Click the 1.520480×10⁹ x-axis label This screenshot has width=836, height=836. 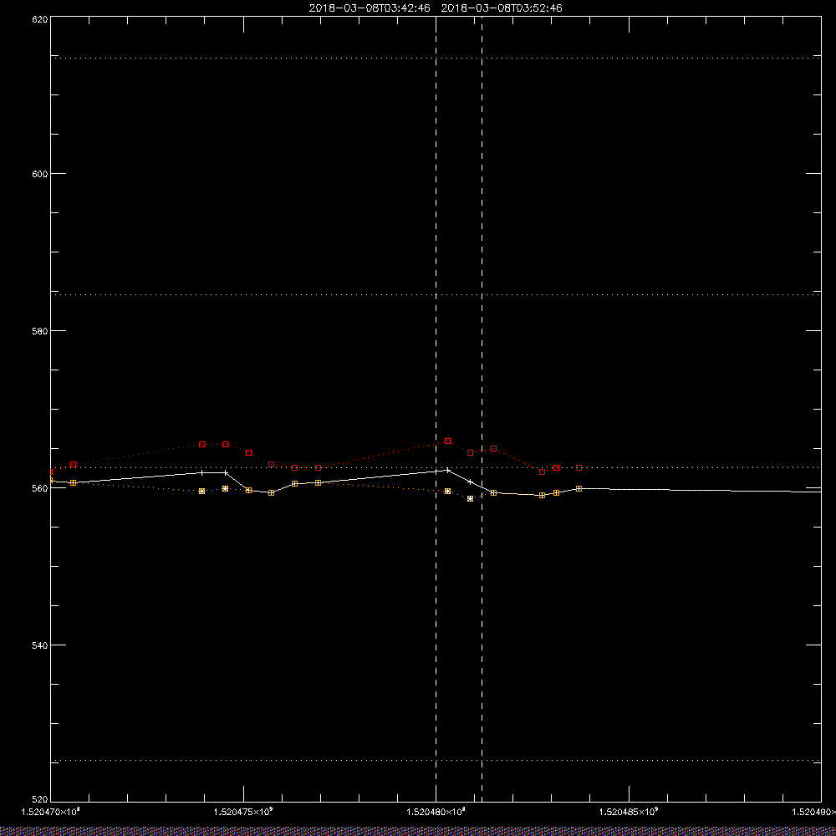tap(436, 812)
